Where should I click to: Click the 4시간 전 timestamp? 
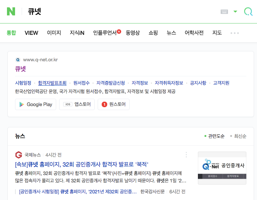click(54, 155)
